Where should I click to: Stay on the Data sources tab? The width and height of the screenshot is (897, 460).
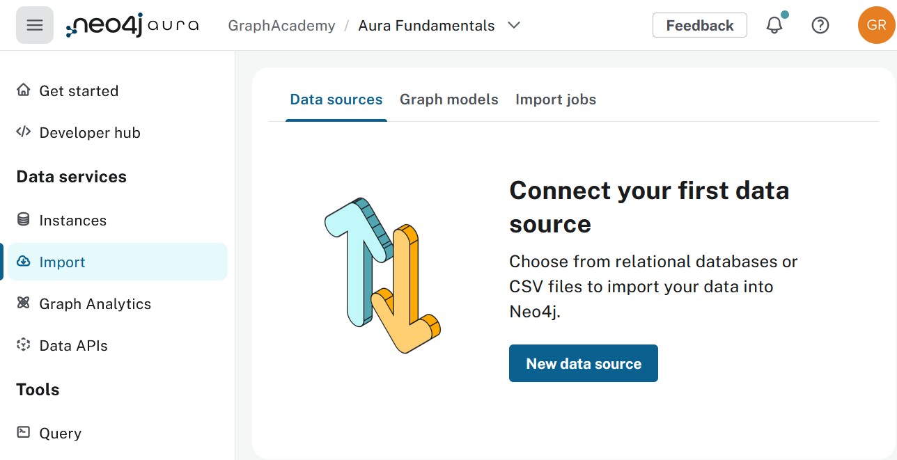(x=336, y=100)
